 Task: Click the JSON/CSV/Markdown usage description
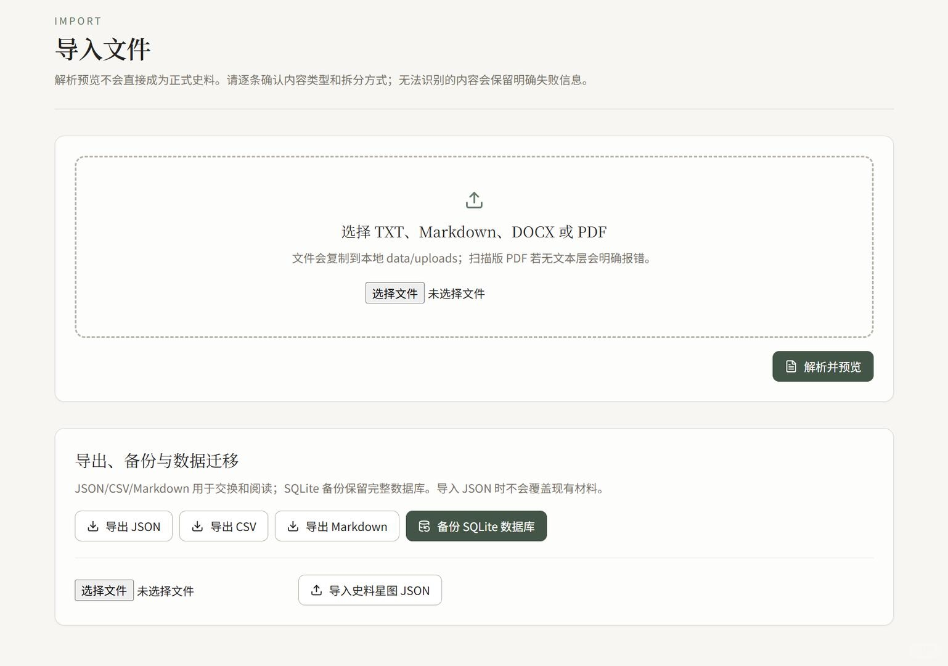tap(341, 488)
